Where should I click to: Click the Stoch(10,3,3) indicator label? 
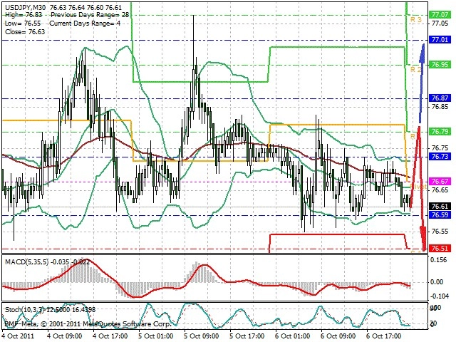[x=25, y=309]
